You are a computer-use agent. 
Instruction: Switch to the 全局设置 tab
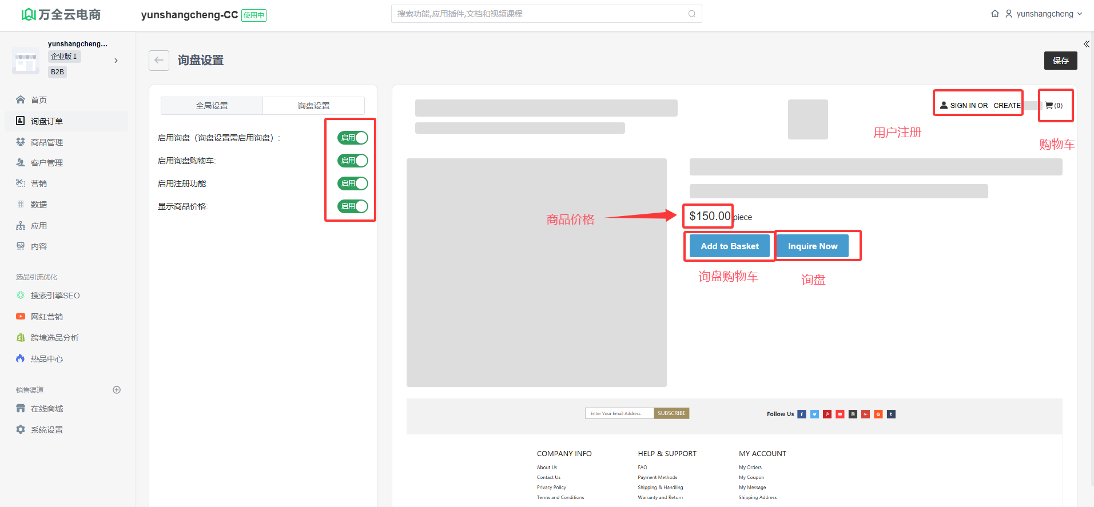(x=212, y=106)
